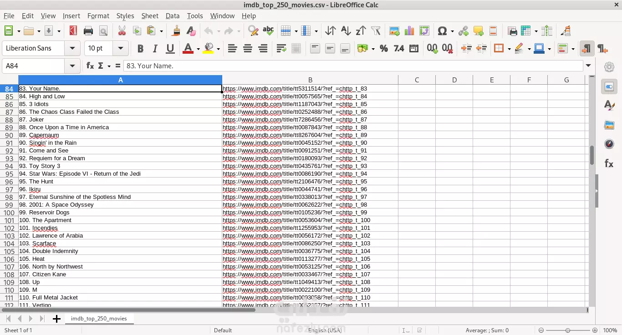Click the Insert Hyperlink icon
Image resolution: width=622 pixels, height=335 pixels.
[463, 31]
